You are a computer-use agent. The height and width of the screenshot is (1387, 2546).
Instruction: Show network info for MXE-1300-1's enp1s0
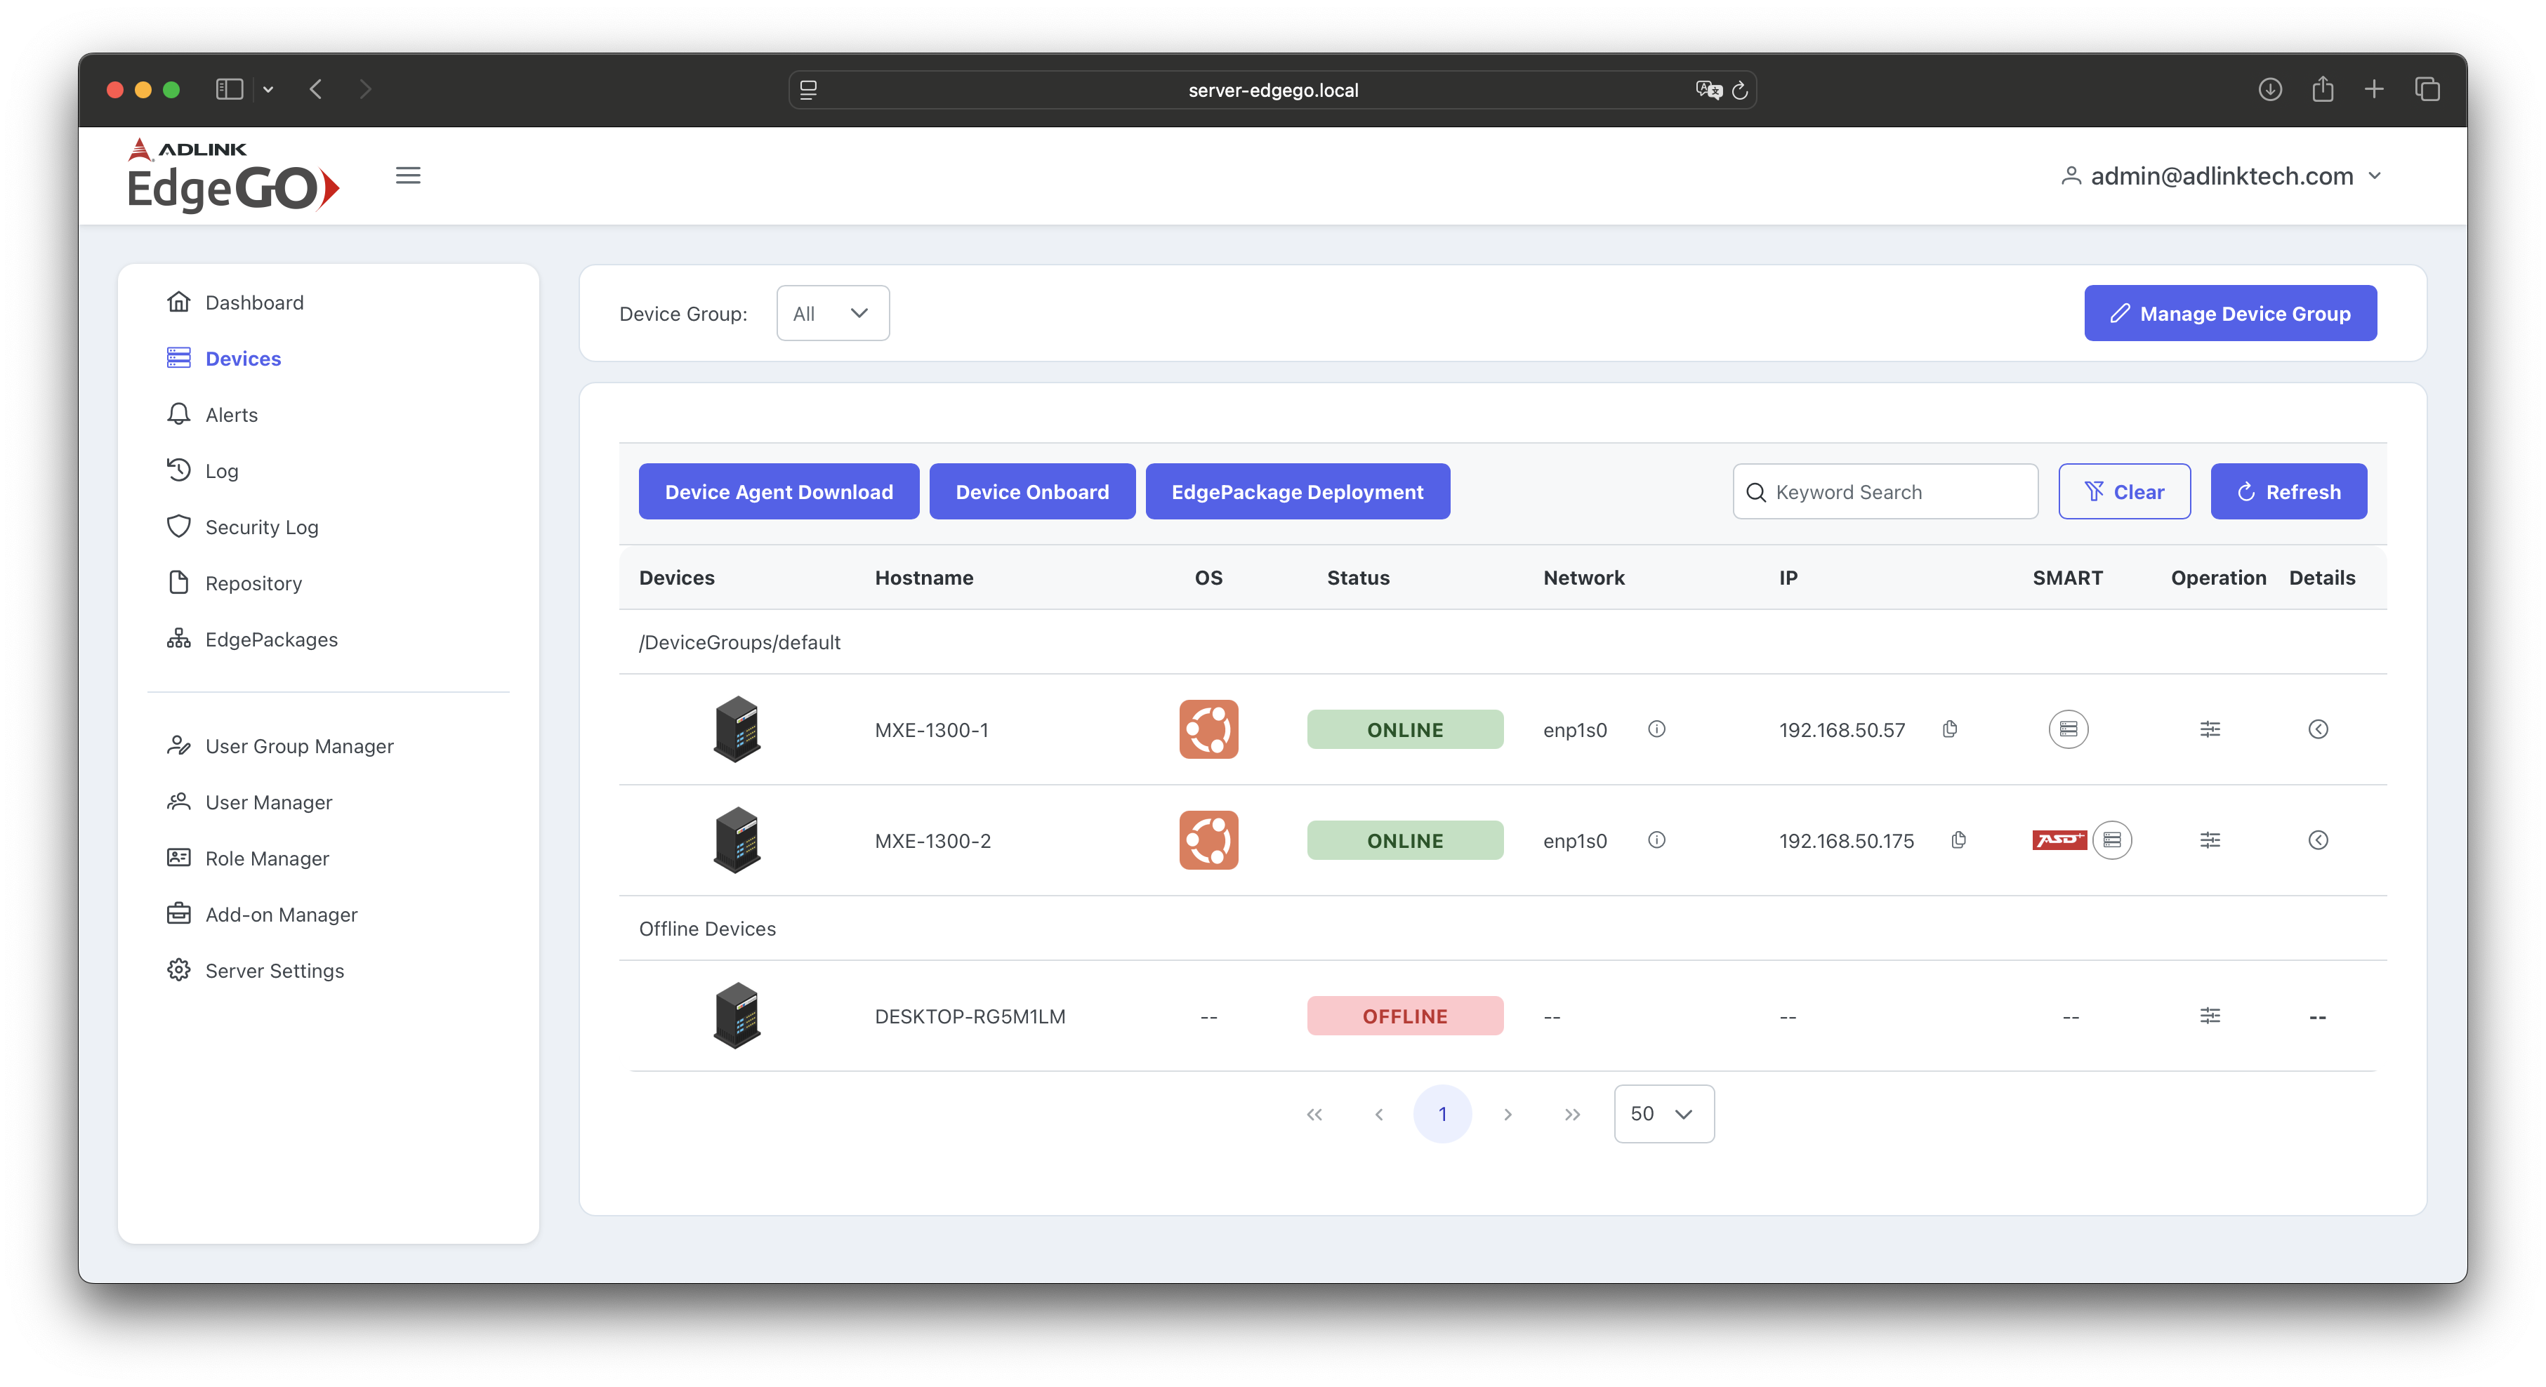pyautogui.click(x=1656, y=729)
